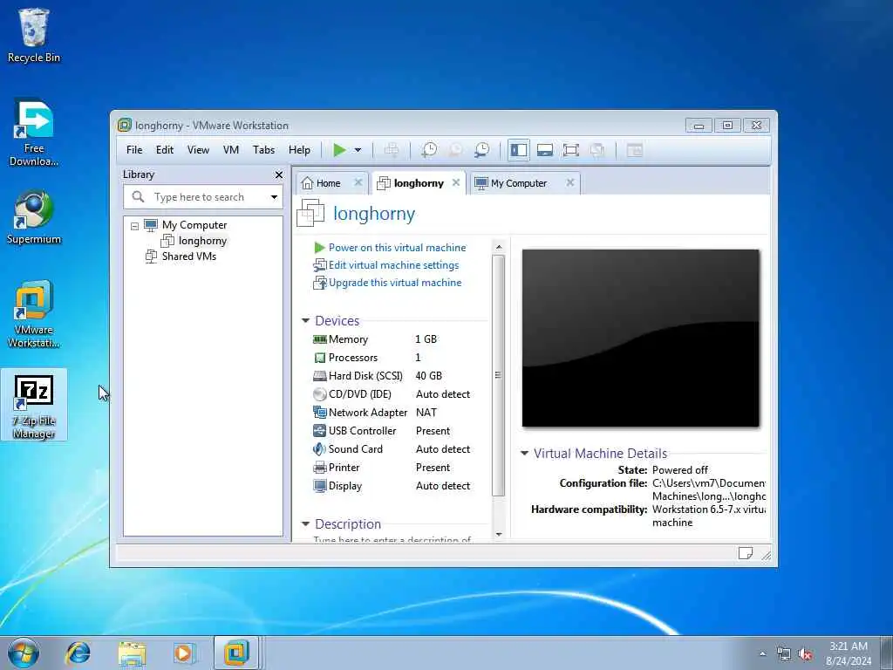Enter full screen mode from toolbar

pos(570,150)
